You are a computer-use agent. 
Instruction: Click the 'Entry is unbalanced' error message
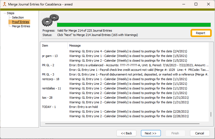[x=139, y=65]
